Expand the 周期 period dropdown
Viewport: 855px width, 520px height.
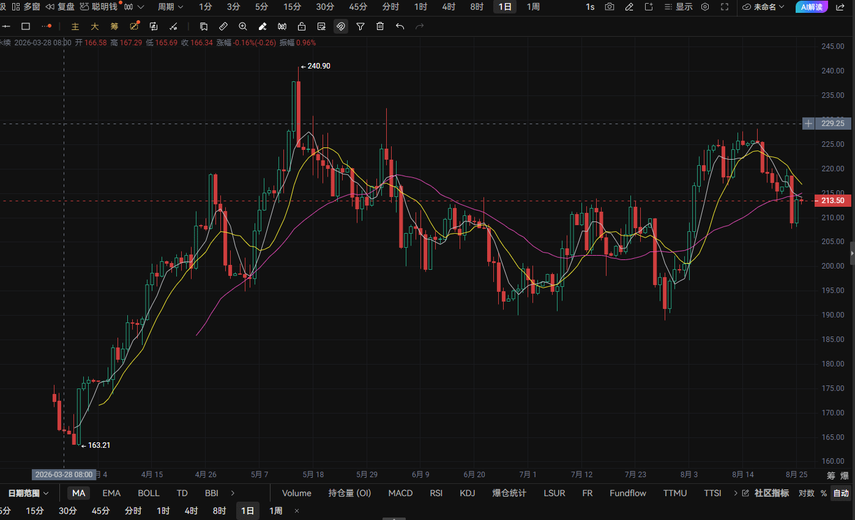click(170, 7)
